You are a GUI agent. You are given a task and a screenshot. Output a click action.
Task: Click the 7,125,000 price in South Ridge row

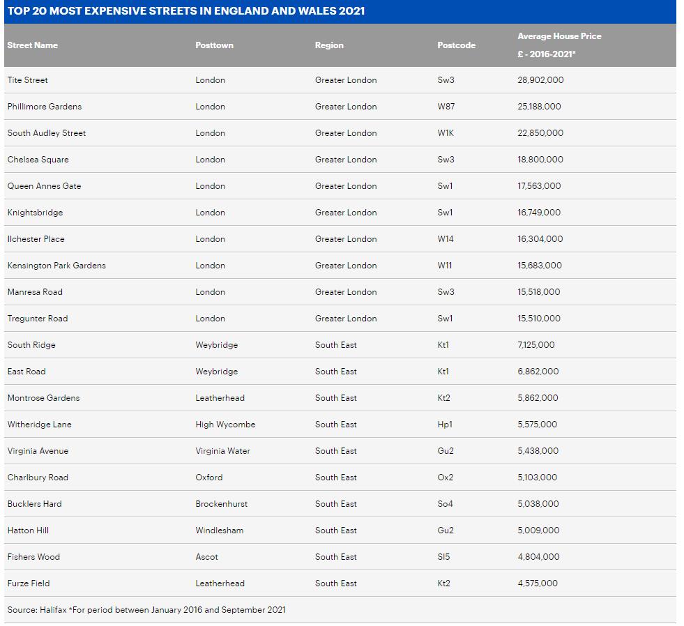(x=535, y=345)
